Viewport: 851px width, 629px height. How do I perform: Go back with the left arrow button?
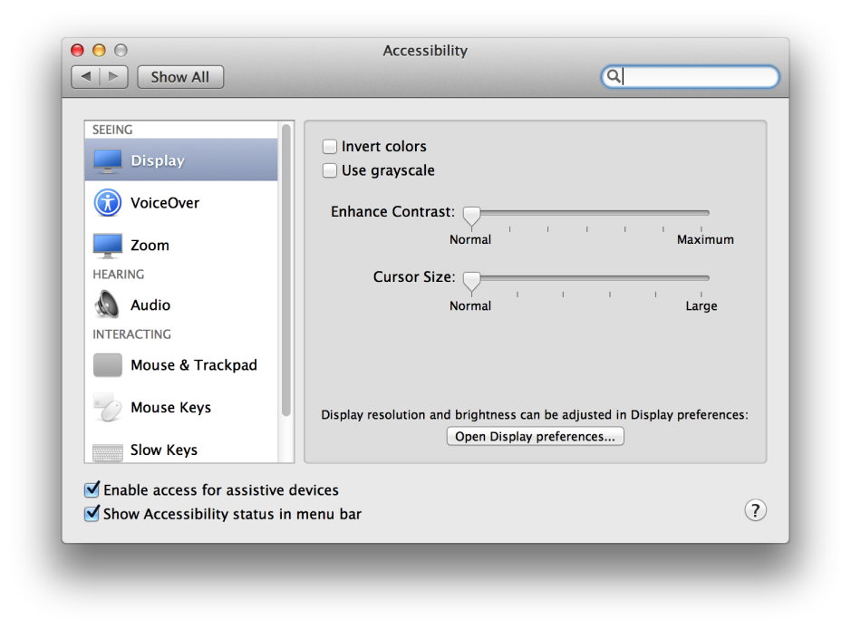(86, 77)
